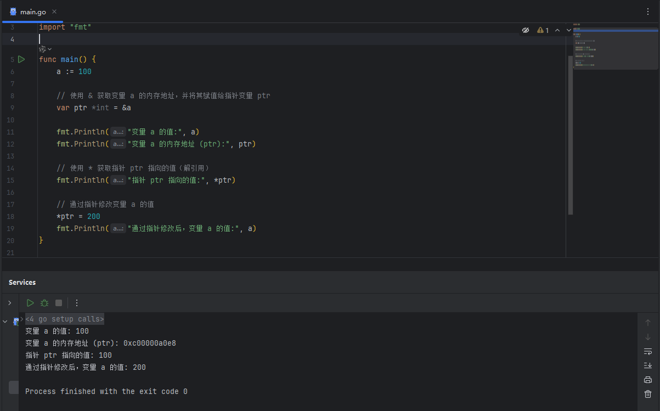Open editor tab options menu (three dots)

(x=648, y=12)
